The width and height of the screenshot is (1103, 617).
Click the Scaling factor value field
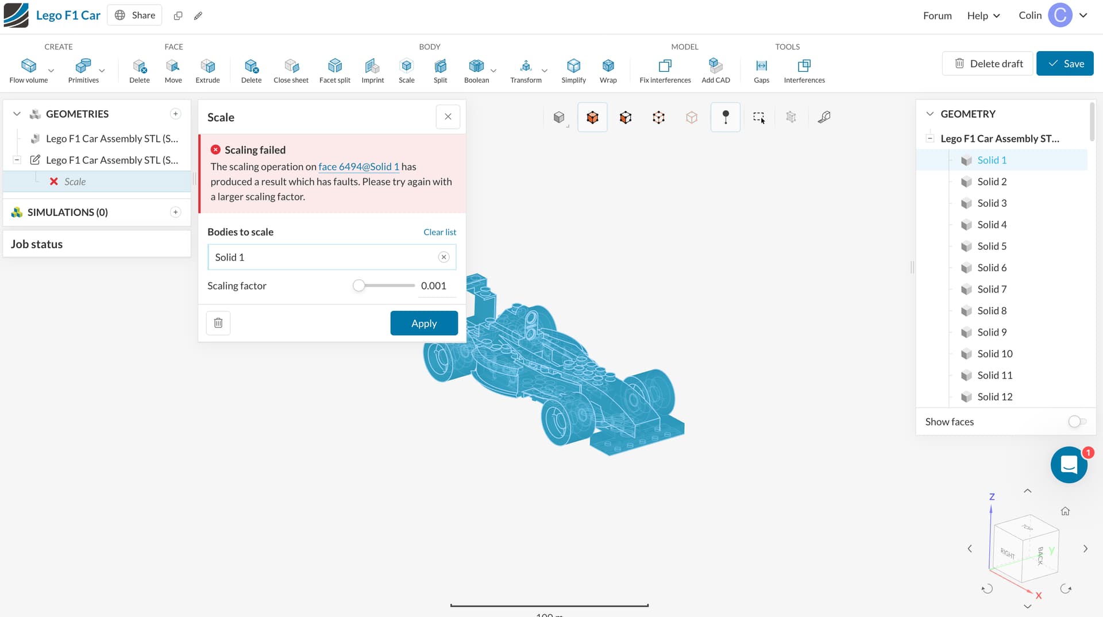(437, 286)
